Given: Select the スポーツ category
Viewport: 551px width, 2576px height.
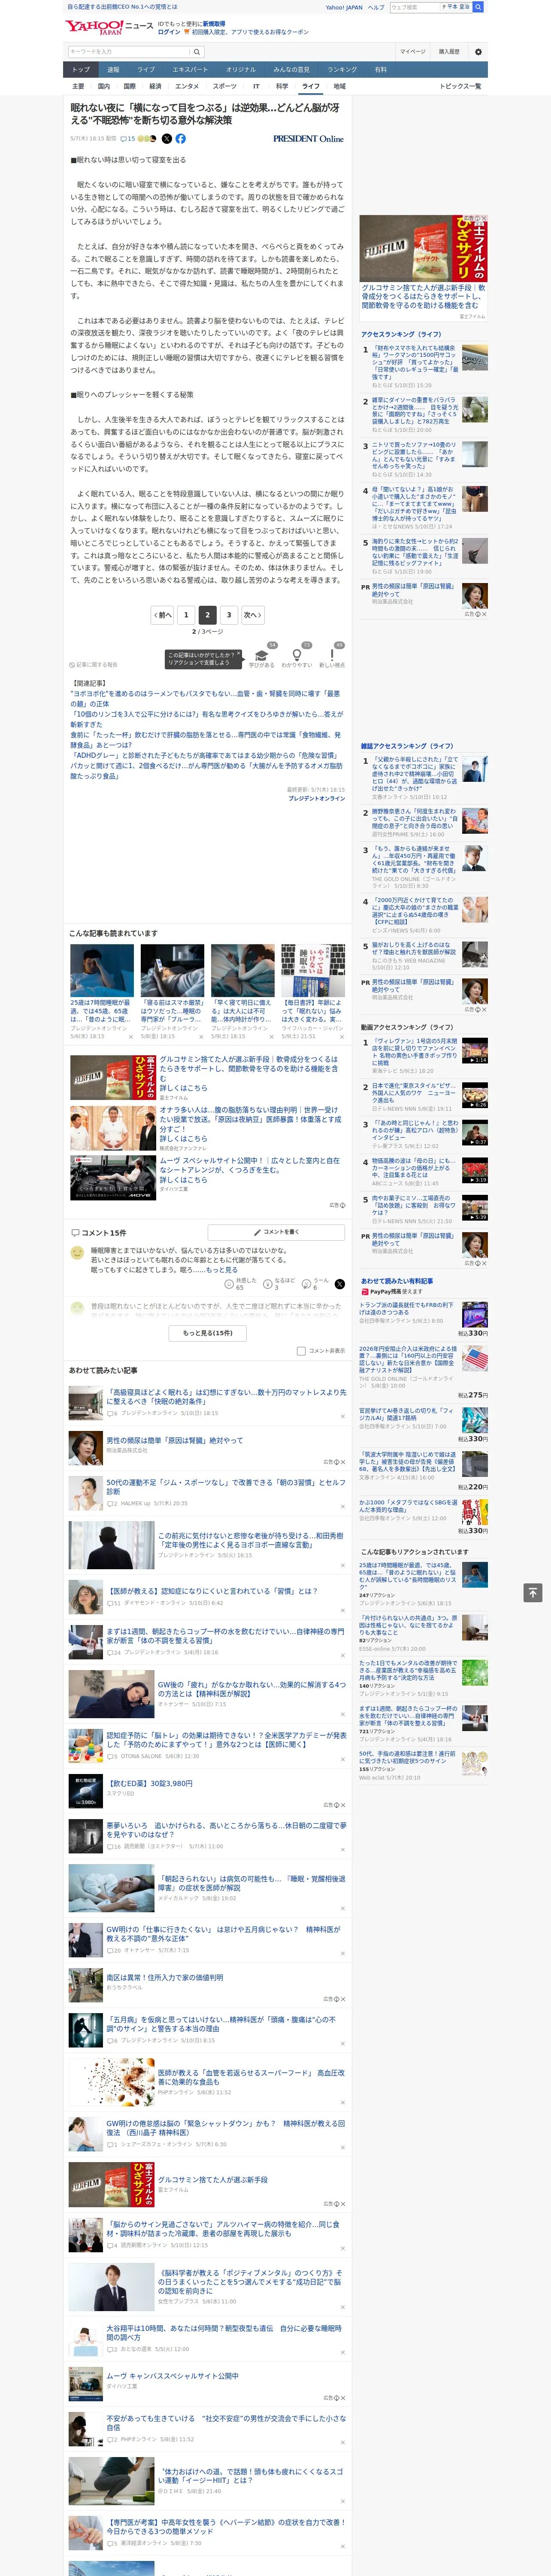Looking at the screenshot, I should click(225, 86).
